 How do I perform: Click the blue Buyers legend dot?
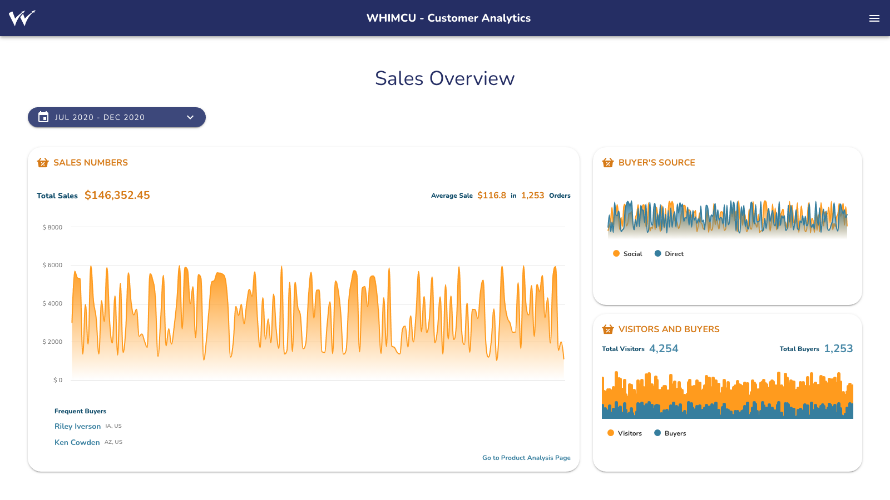[657, 433]
